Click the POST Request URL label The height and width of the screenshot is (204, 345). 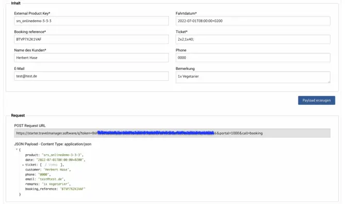click(x=30, y=125)
